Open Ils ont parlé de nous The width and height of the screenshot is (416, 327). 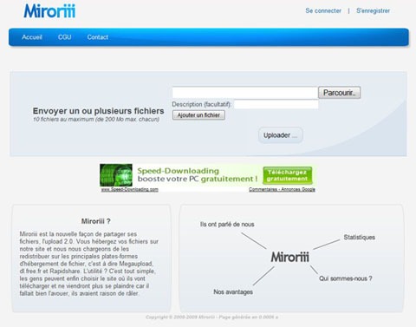click(x=227, y=225)
